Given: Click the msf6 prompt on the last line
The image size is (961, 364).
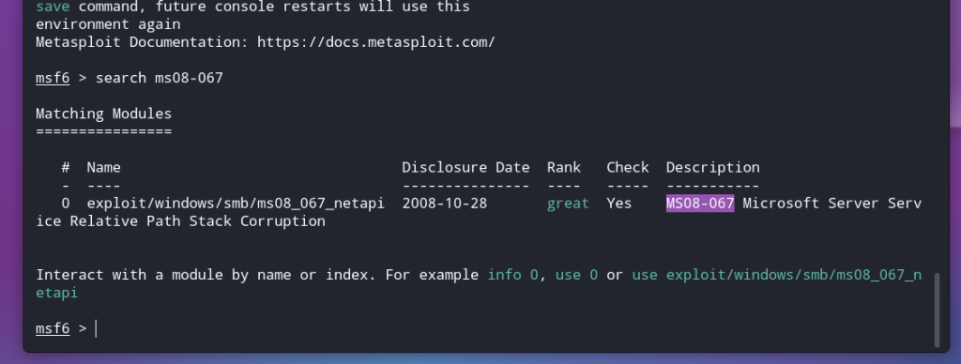Looking at the screenshot, I should (x=53, y=329).
